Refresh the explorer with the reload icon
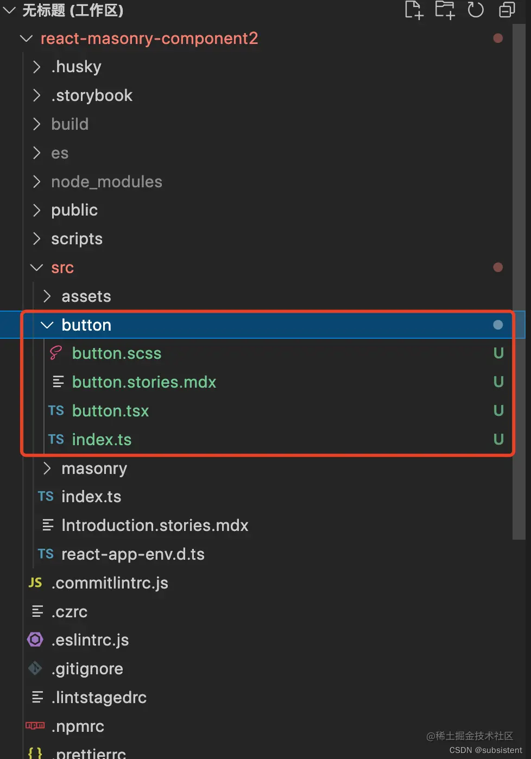This screenshot has height=759, width=531. coord(476,10)
